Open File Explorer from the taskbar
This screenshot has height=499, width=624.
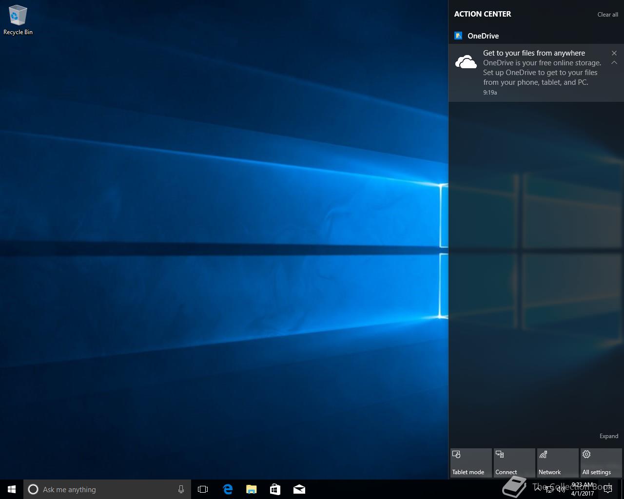coord(251,489)
